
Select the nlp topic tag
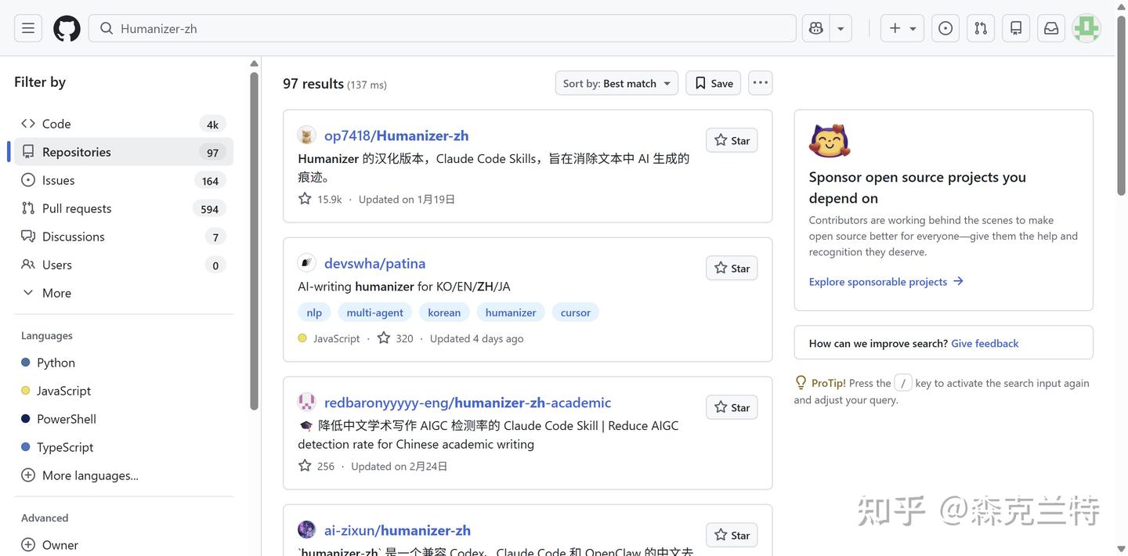coord(314,312)
